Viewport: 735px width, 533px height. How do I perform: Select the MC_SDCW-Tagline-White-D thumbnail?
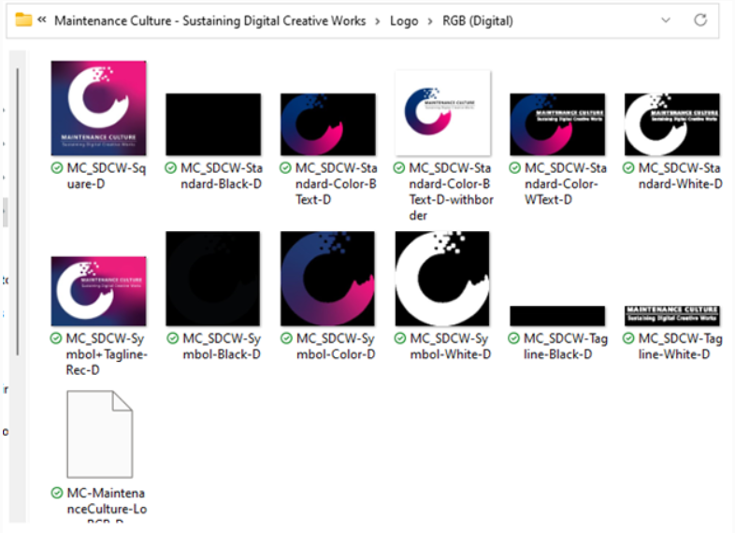click(672, 316)
